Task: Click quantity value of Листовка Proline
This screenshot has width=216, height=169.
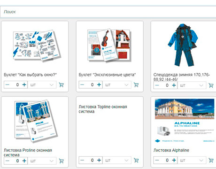Action: coord(17,161)
